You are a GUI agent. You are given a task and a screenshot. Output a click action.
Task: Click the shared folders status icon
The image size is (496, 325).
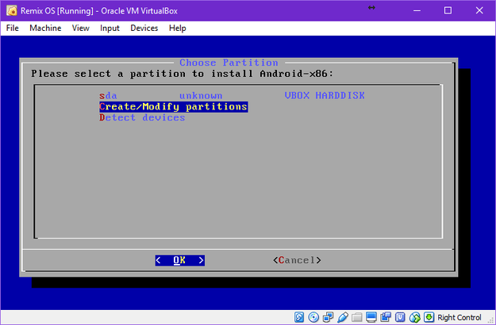357,317
